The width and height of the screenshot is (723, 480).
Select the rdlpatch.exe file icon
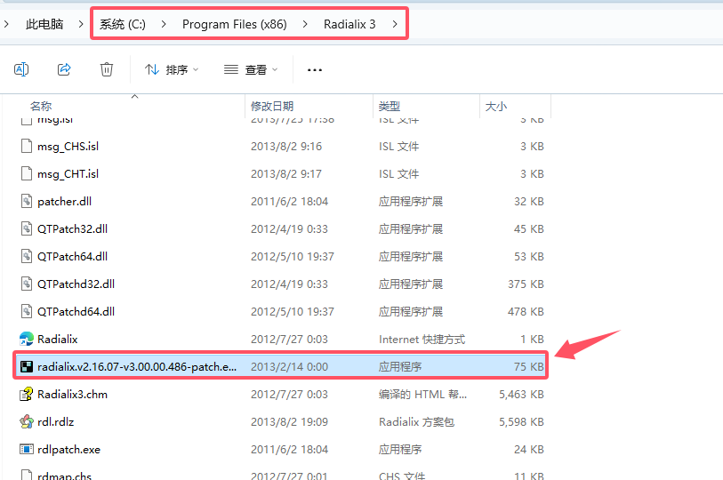tap(27, 449)
